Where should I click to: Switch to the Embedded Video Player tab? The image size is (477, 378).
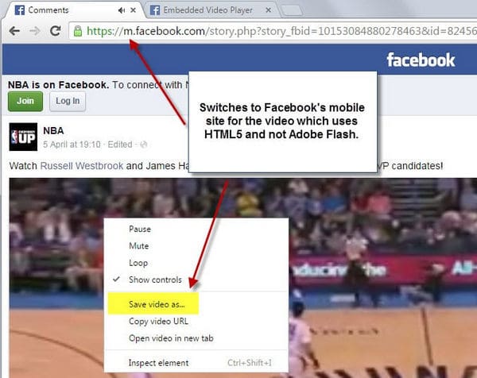point(210,10)
